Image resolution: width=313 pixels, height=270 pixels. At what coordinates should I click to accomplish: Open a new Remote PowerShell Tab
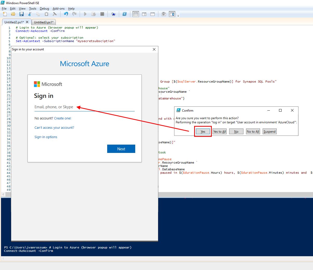click(113, 14)
